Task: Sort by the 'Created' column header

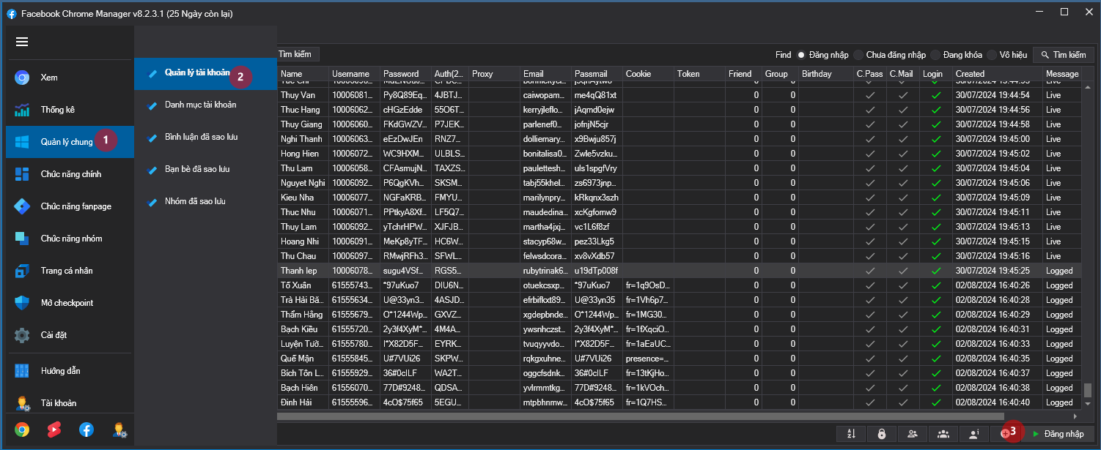Action: [970, 74]
